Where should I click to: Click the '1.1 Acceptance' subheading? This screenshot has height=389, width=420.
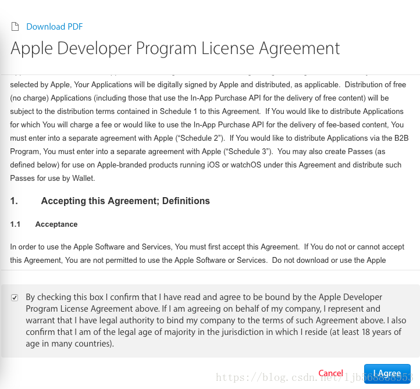(44, 224)
